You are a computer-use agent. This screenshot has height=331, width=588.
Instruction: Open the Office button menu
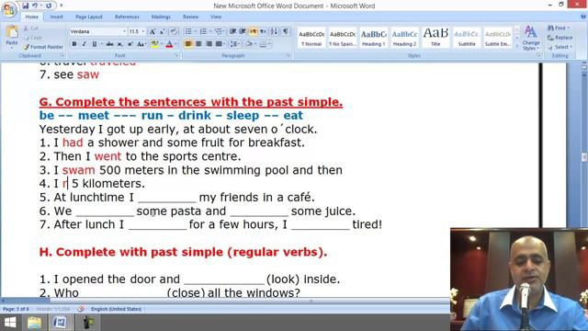[8, 9]
